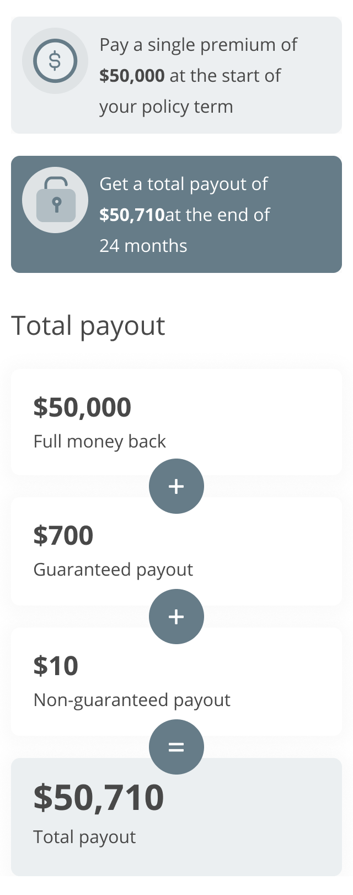Expand the Guaranteed payout breakdown
The width and height of the screenshot is (353, 895).
pyautogui.click(x=176, y=551)
